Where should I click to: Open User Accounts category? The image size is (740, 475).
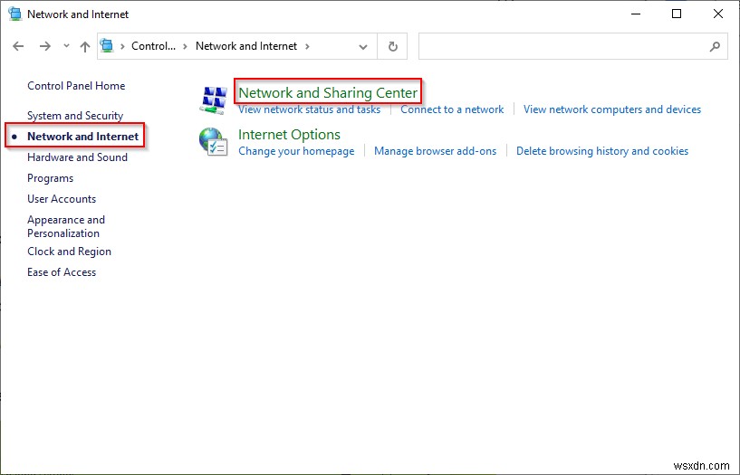[x=62, y=199]
